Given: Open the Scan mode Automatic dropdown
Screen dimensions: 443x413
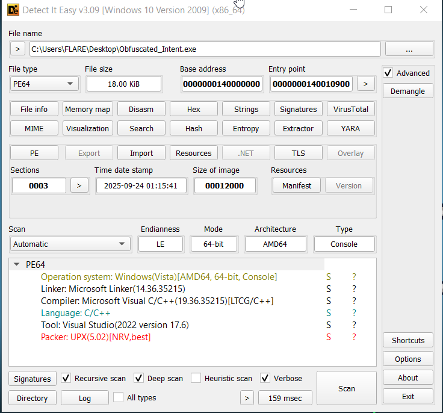Looking at the screenshot, I should (70, 244).
